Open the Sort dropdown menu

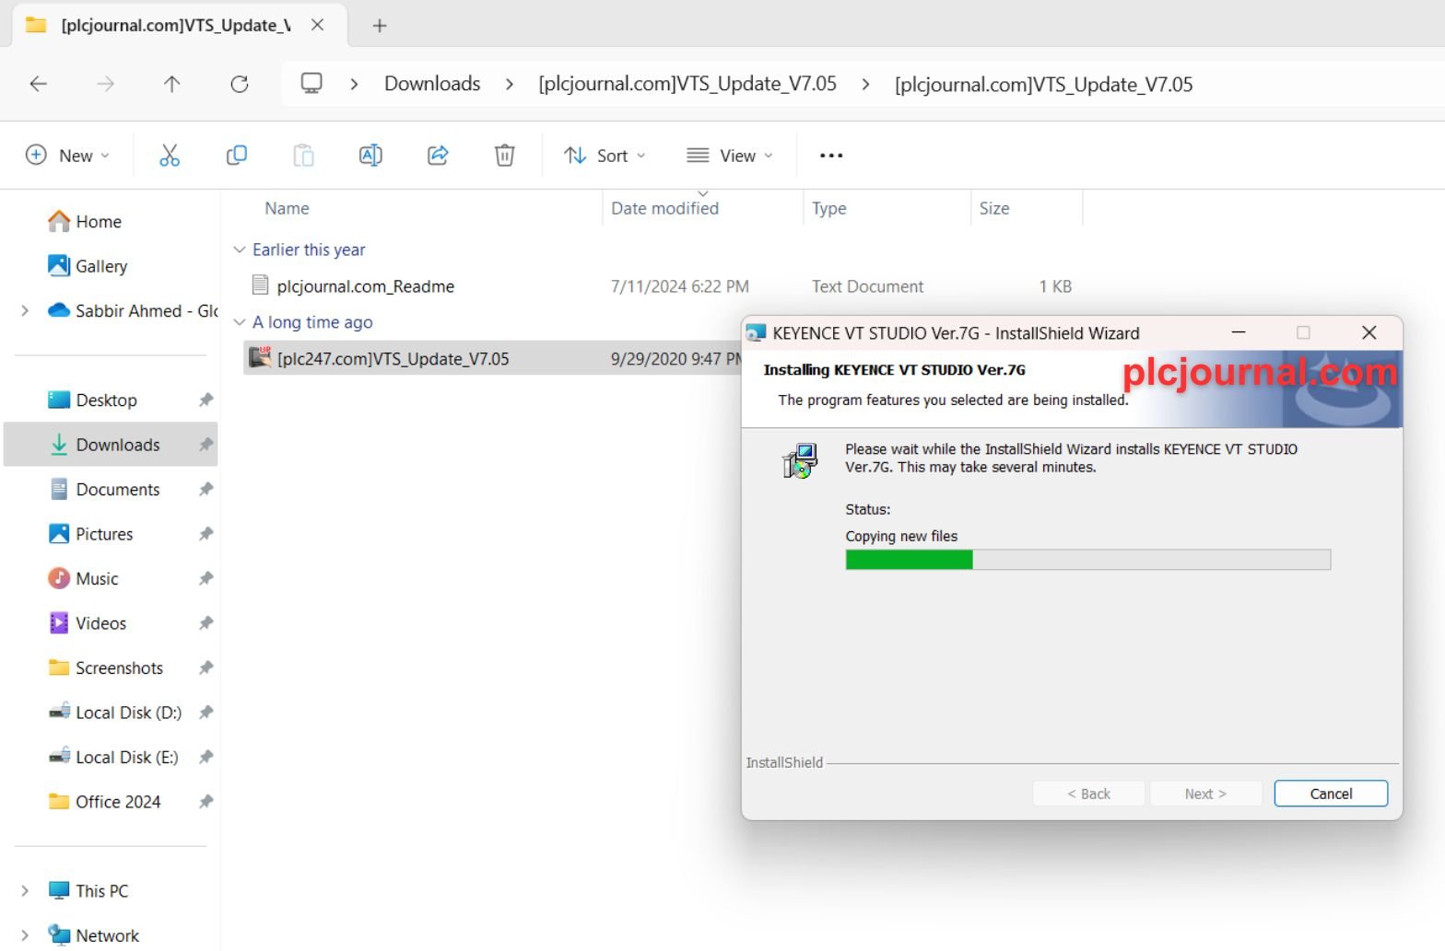point(605,156)
